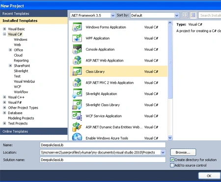Expand the Visual F# tree node
Screen dimensions: 221x182
pyautogui.click(x=4, y=102)
